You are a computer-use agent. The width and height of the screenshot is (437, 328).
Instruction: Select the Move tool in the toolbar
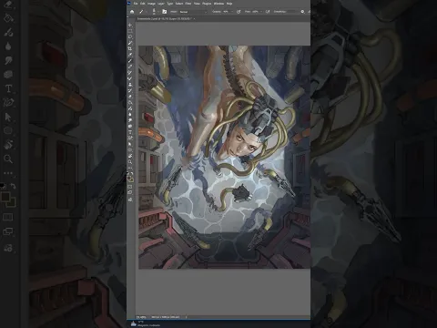tap(130, 25)
